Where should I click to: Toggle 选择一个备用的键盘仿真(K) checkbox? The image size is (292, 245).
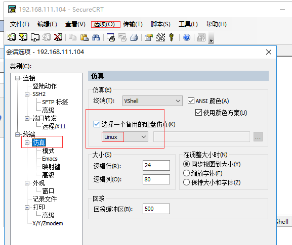coord(97,124)
